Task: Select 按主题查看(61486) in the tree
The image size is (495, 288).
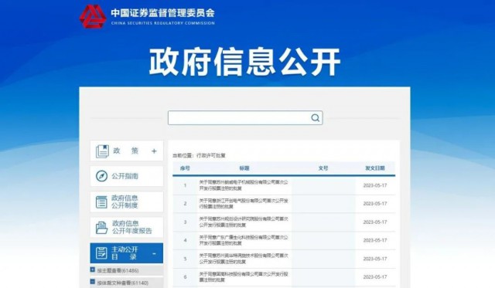Action: (x=118, y=270)
